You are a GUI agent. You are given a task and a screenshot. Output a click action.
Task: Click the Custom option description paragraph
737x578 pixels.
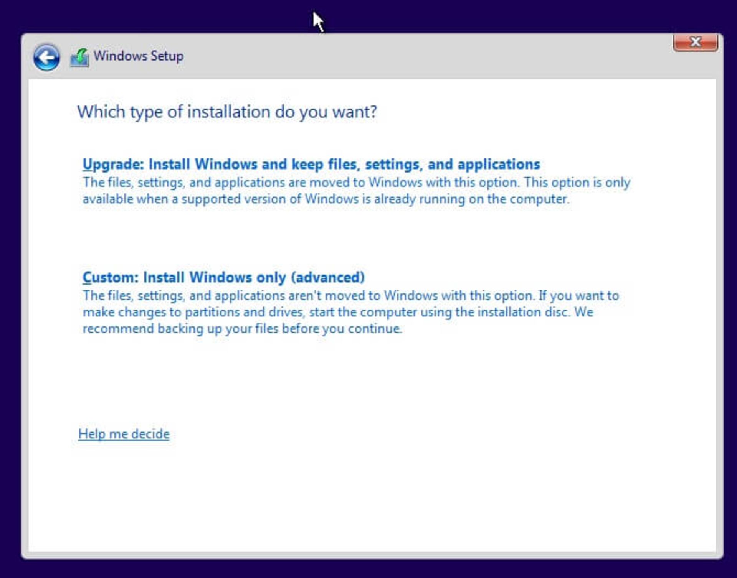[351, 312]
